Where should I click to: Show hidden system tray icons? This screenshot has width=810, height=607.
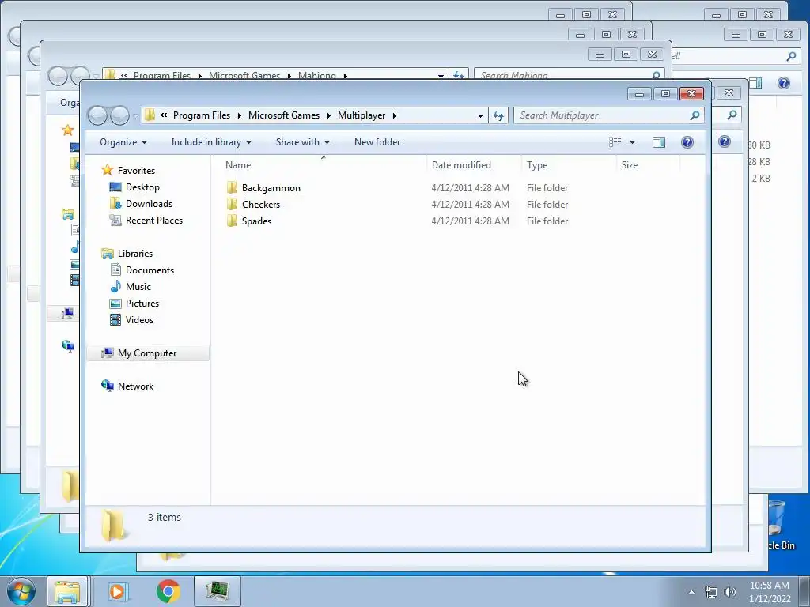tap(691, 592)
